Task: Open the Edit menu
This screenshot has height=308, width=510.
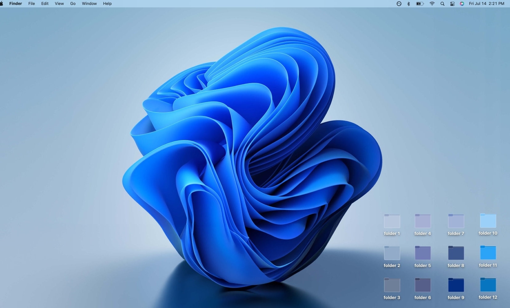Action: tap(45, 3)
